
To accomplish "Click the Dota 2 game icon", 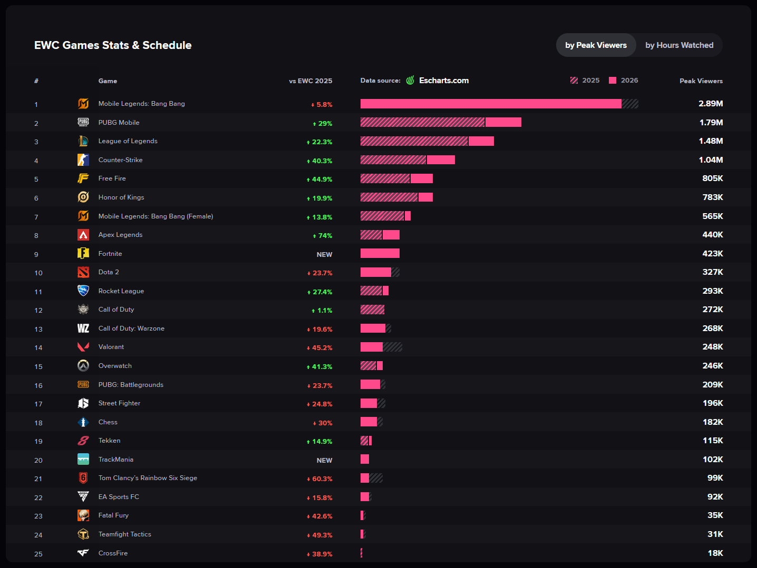I will coord(83,272).
